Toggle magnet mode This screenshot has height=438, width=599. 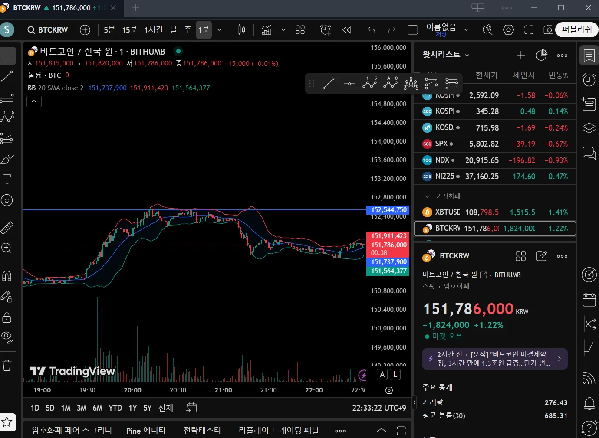[7, 276]
